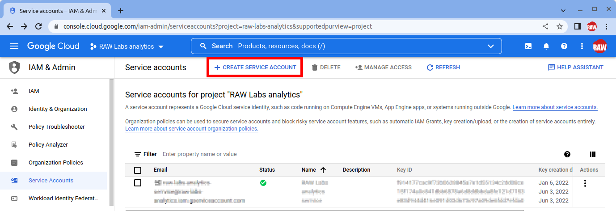Click the Policy Troubleshooter wrench icon
The image size is (616, 211).
(14, 127)
